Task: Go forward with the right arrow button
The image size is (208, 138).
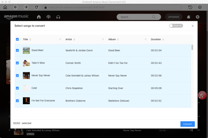Action: pos(26,7)
